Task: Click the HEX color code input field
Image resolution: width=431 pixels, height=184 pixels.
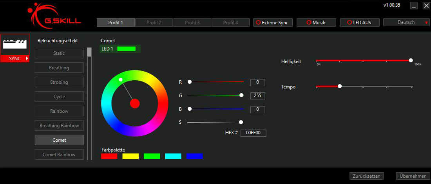Action: pyautogui.click(x=253, y=133)
